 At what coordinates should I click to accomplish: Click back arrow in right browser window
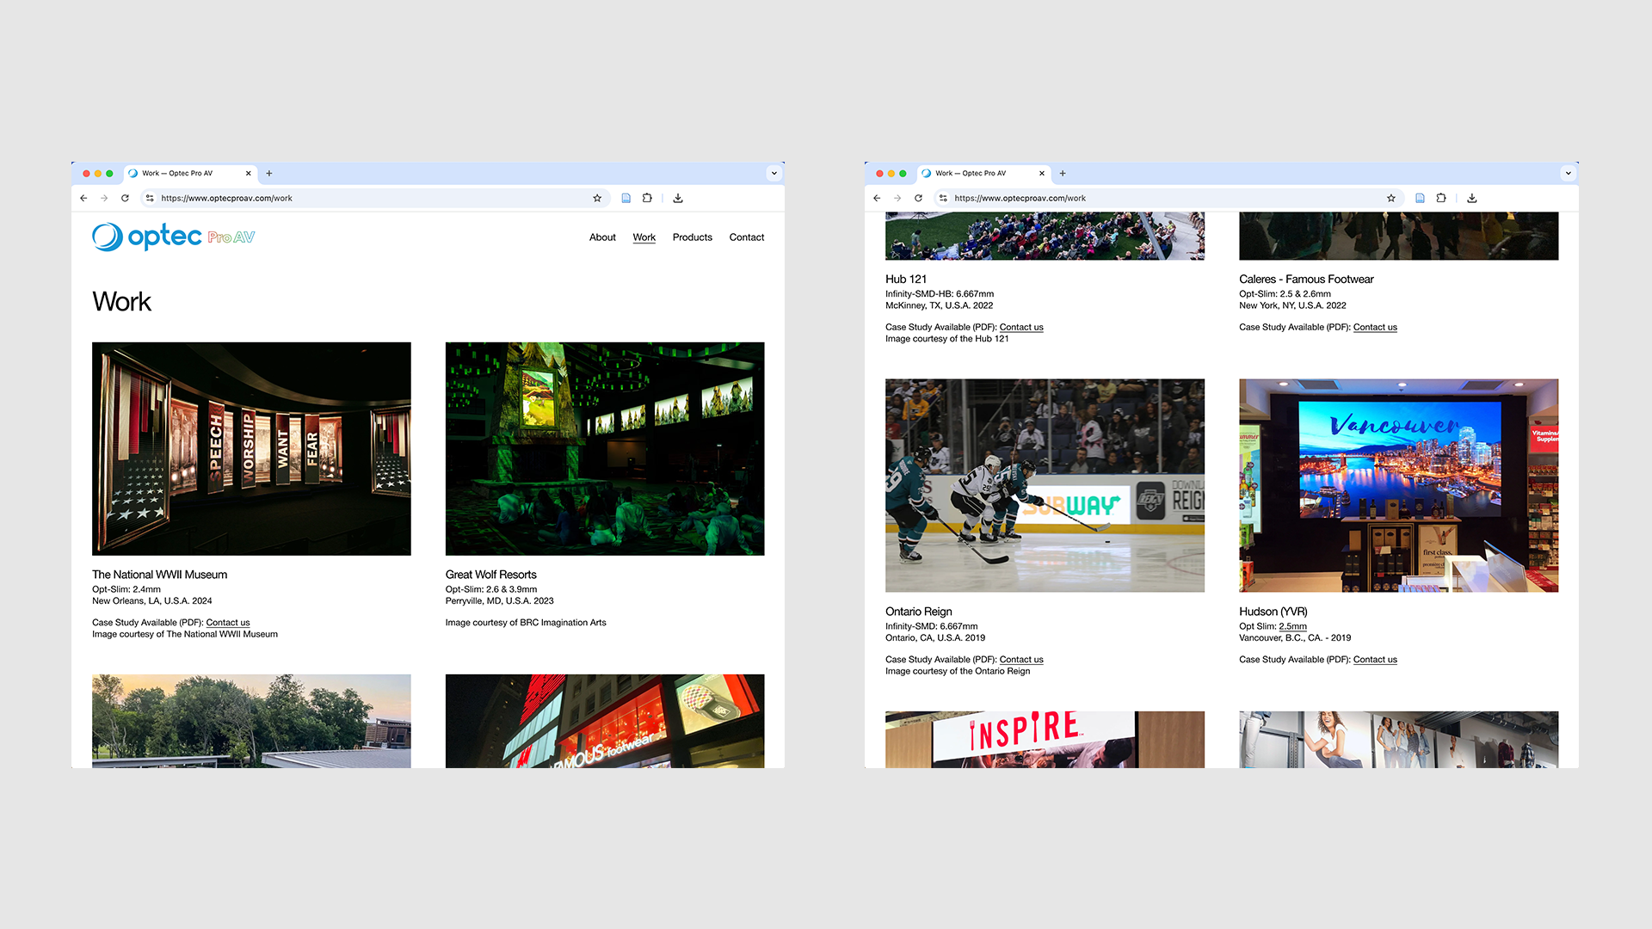[877, 198]
